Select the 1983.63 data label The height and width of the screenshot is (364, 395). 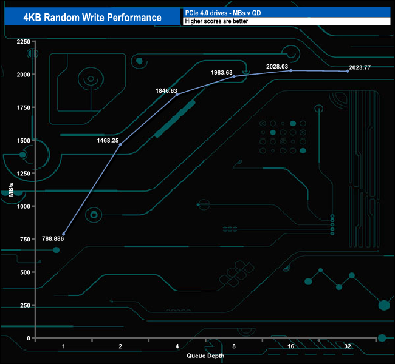(222, 73)
